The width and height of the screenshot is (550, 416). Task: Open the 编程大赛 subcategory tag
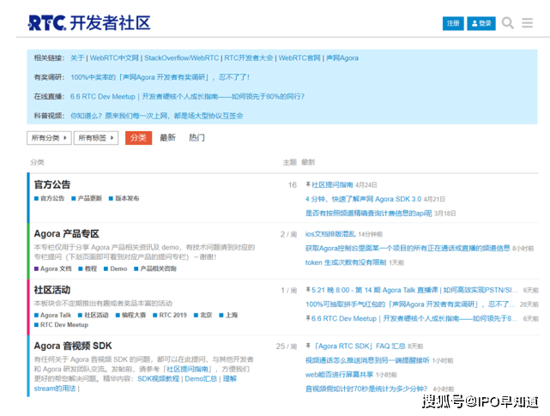pyautogui.click(x=130, y=315)
